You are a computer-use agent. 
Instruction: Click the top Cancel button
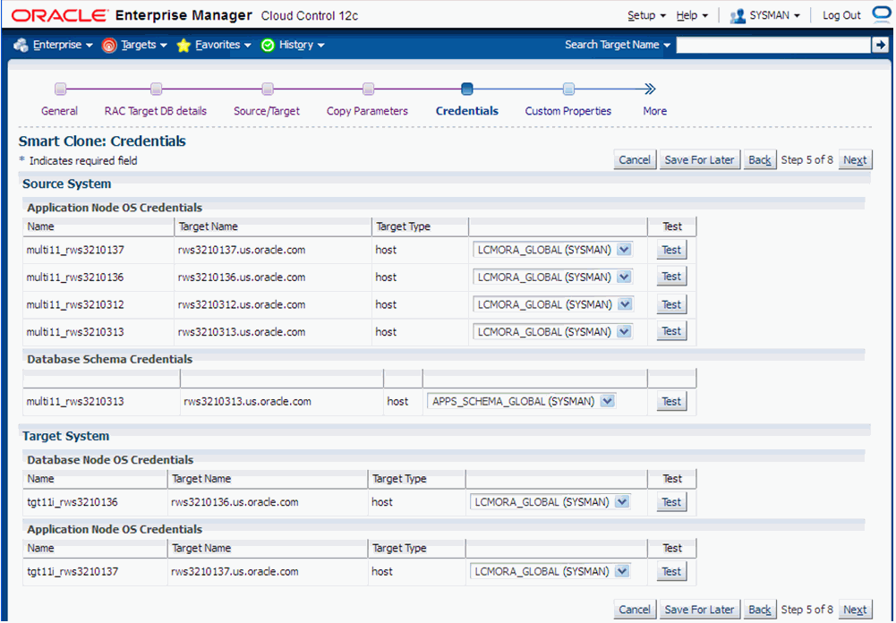pyautogui.click(x=635, y=160)
